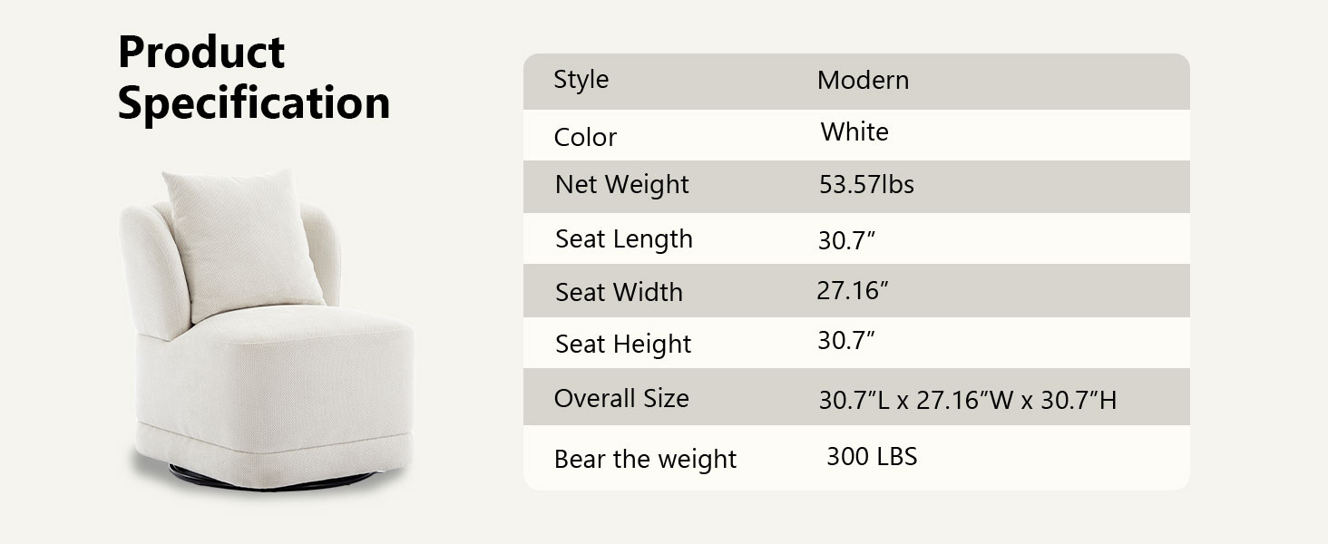Screen dimensions: 1328x544
Task: Click the 30.7" value beside Seat Length
Action: 847,240
